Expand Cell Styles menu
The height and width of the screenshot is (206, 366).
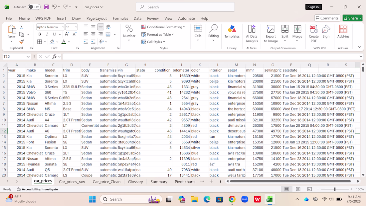[x=153, y=42]
